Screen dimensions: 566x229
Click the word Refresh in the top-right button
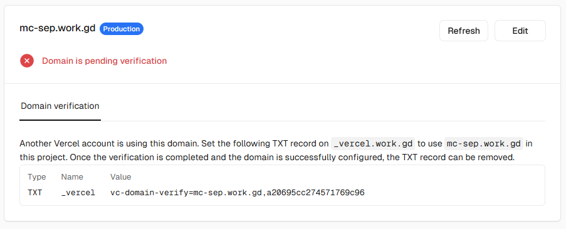[x=463, y=31]
